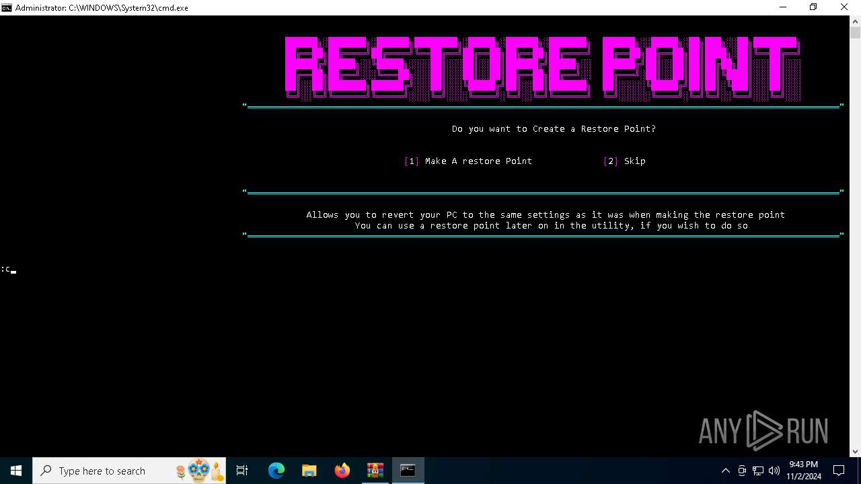Viewport: 861px width, 484px height.
Task: Click the Type here to search box
Action: tap(130, 471)
